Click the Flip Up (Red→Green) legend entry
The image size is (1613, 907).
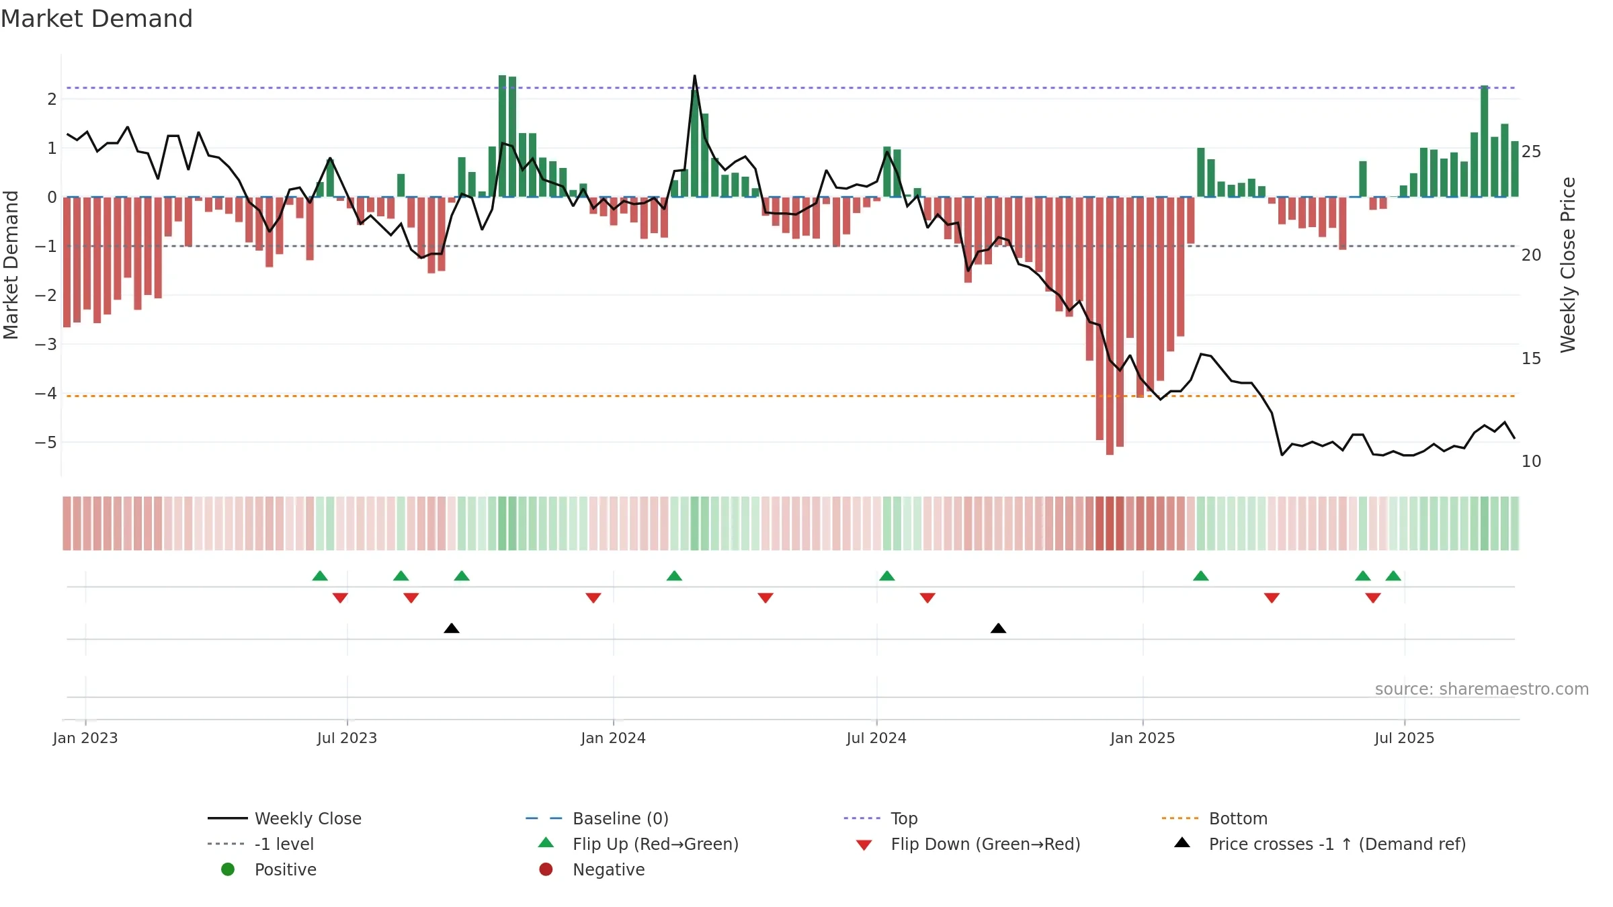pos(638,844)
